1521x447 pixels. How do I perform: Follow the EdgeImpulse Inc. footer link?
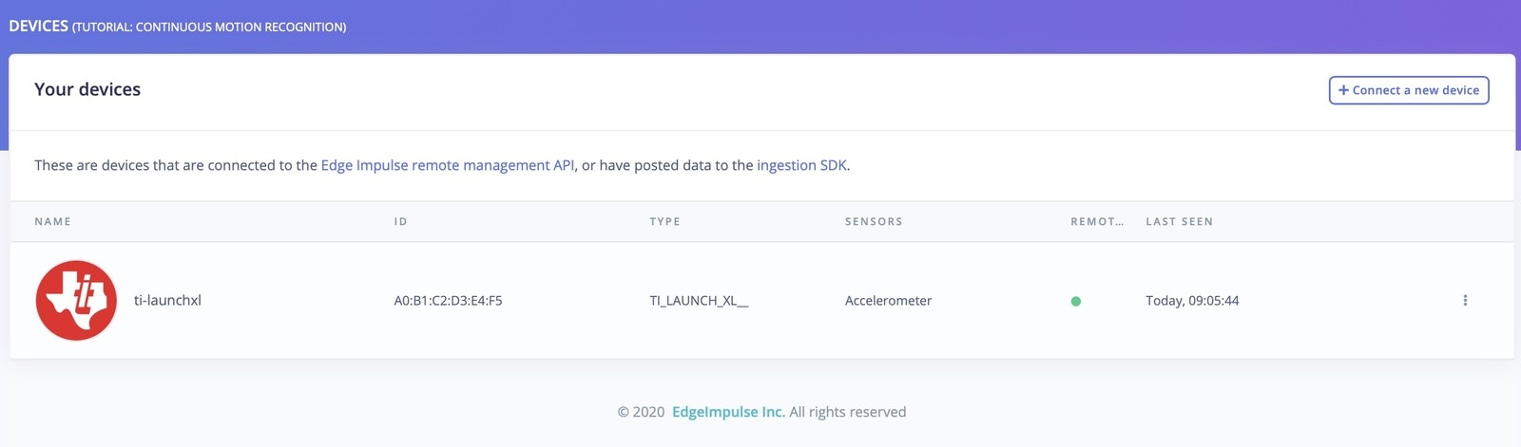click(x=728, y=412)
